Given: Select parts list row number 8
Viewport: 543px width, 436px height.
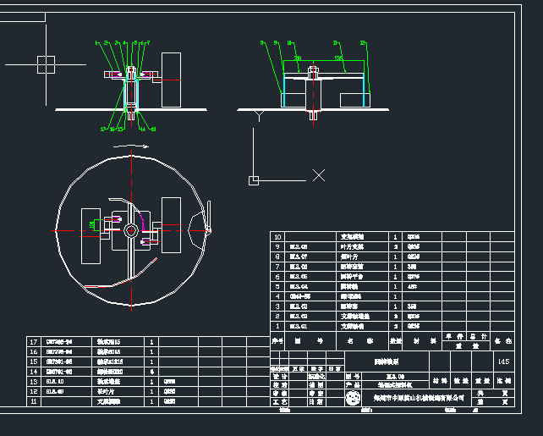Looking at the screenshot, I should (x=392, y=257).
